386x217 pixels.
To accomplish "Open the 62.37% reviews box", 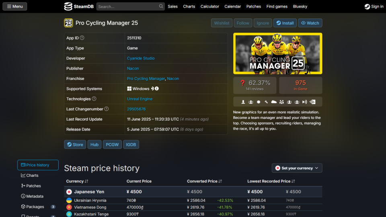I will (255, 85).
